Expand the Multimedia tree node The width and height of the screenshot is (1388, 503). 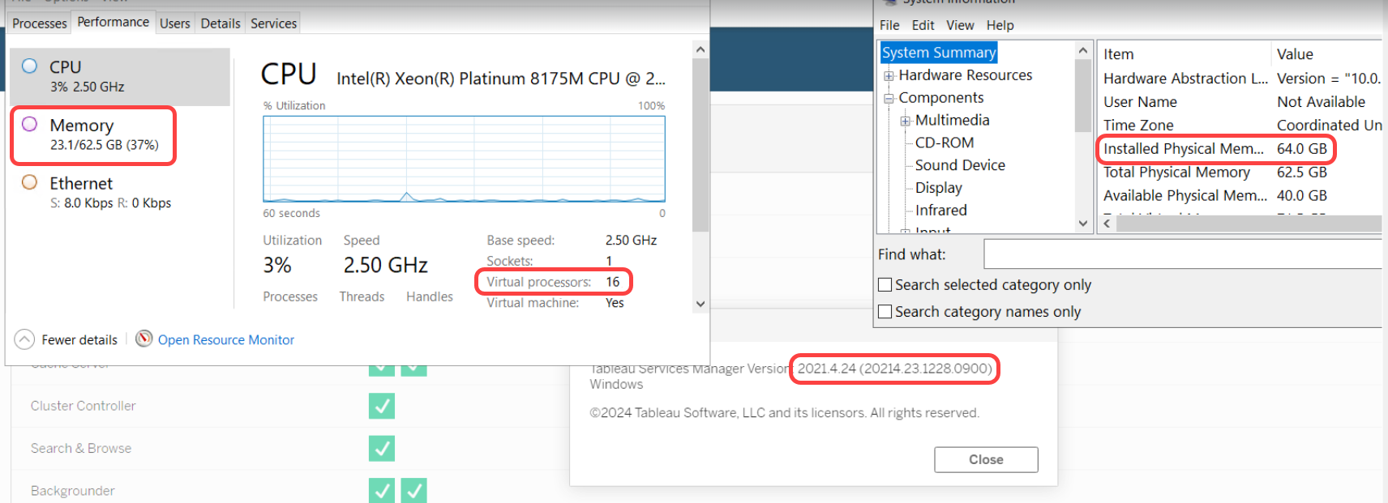(x=906, y=121)
